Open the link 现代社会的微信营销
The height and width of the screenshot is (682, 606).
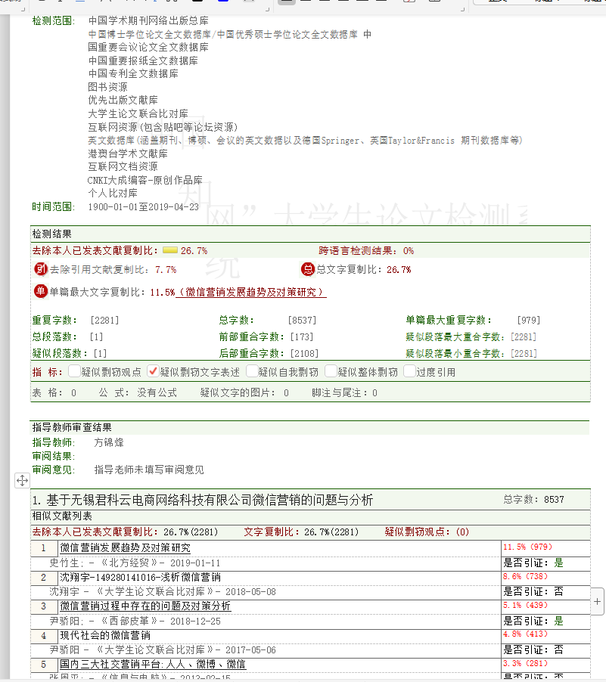(x=105, y=635)
